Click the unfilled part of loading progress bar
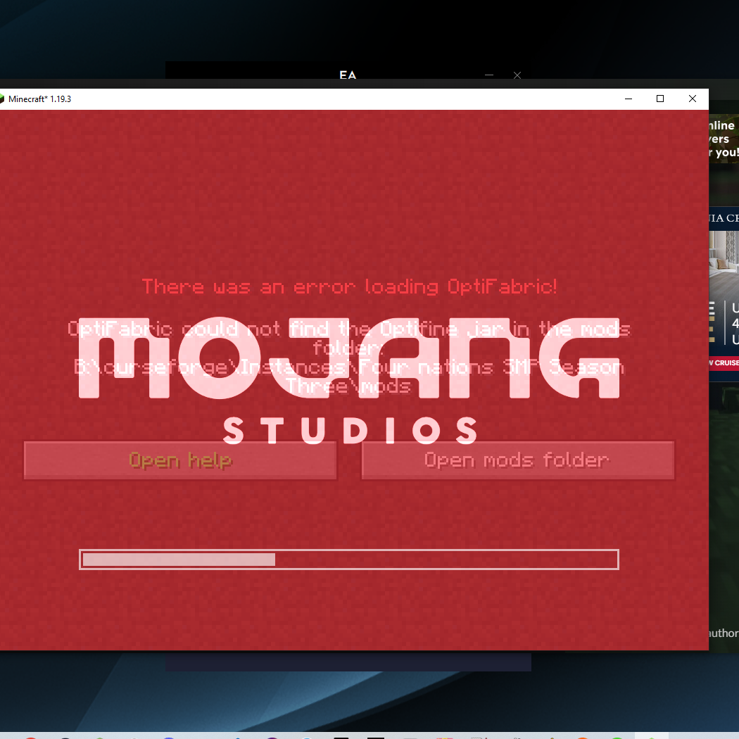This screenshot has height=739, width=739. point(445,560)
